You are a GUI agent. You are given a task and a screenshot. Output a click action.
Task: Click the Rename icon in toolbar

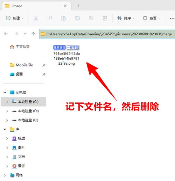coord(77,18)
